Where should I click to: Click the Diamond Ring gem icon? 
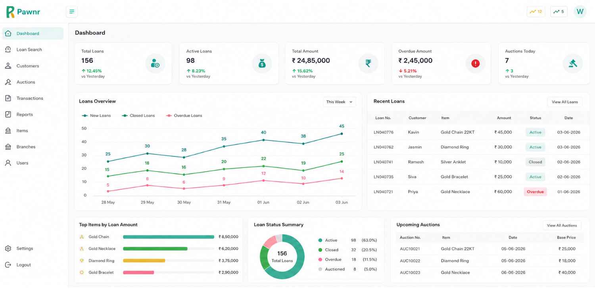[x=82, y=260]
